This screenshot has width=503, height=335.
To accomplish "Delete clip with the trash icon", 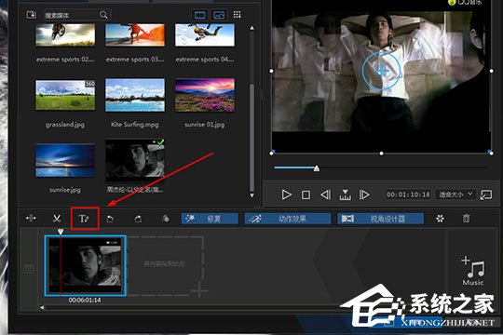I will 466,219.
